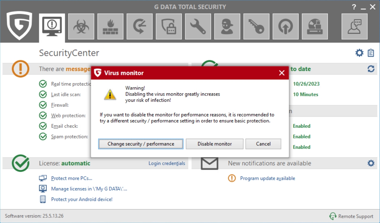Image resolution: width=380 pixels, height=223 pixels.
Task: Open the Program update available link
Action: 267,178
